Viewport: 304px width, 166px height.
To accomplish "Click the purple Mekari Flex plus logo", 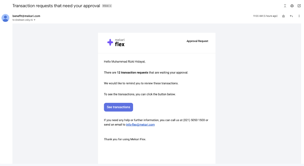I will tap(110, 42).
